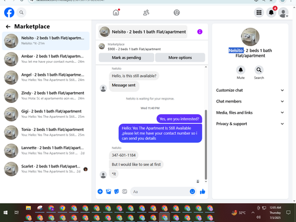296x222 pixels.
Task: Open the Gigi chat in list
Action: pyautogui.click(x=46, y=114)
